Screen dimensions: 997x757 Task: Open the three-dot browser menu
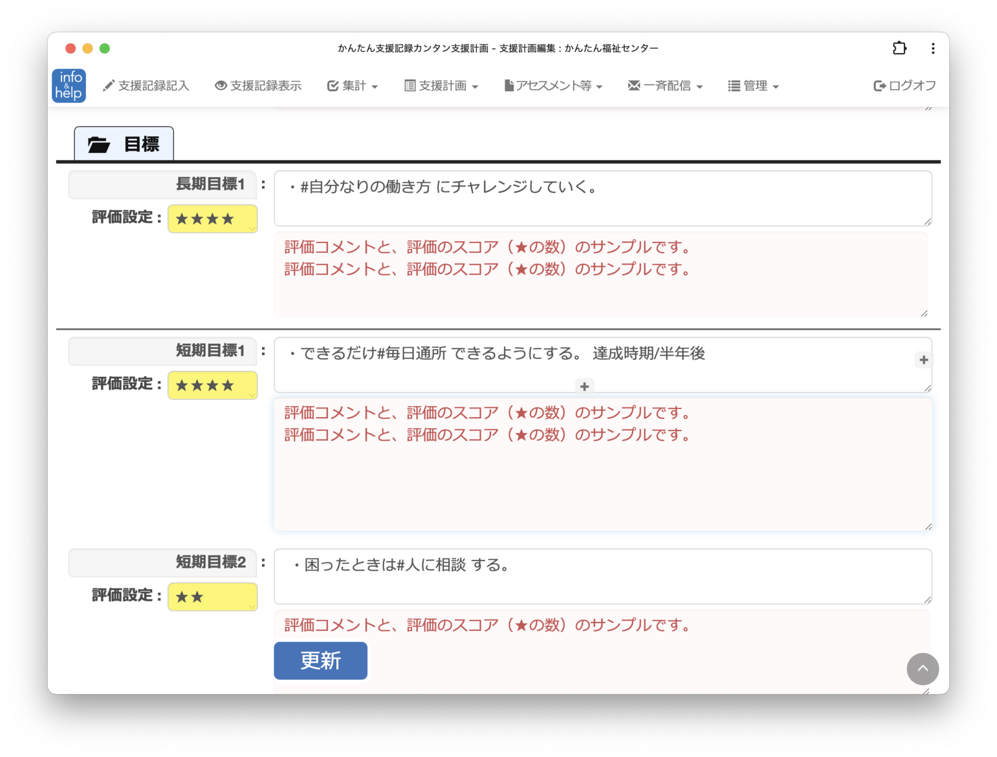click(x=933, y=49)
